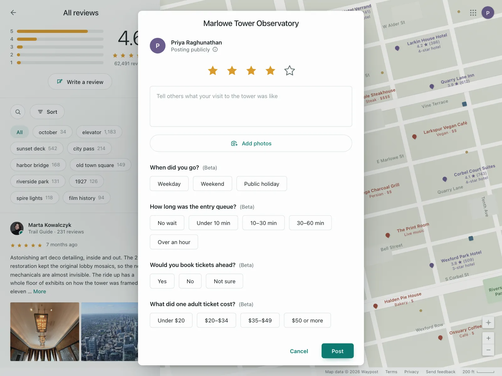Screen dimensions: 502x376
Task: Click Marta Kowalczyk's profile picture
Action: tap(17, 228)
